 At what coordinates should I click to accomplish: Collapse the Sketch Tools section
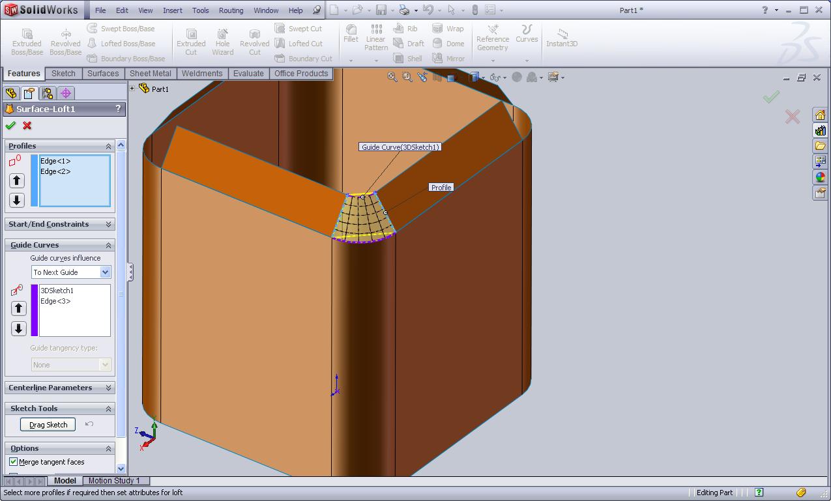[109, 408]
